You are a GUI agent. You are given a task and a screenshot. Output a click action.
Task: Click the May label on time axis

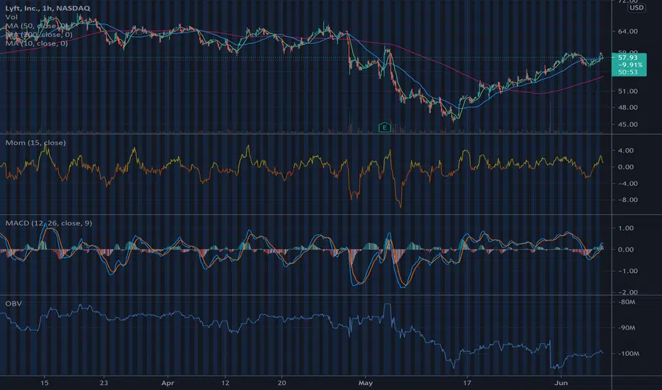click(x=366, y=383)
